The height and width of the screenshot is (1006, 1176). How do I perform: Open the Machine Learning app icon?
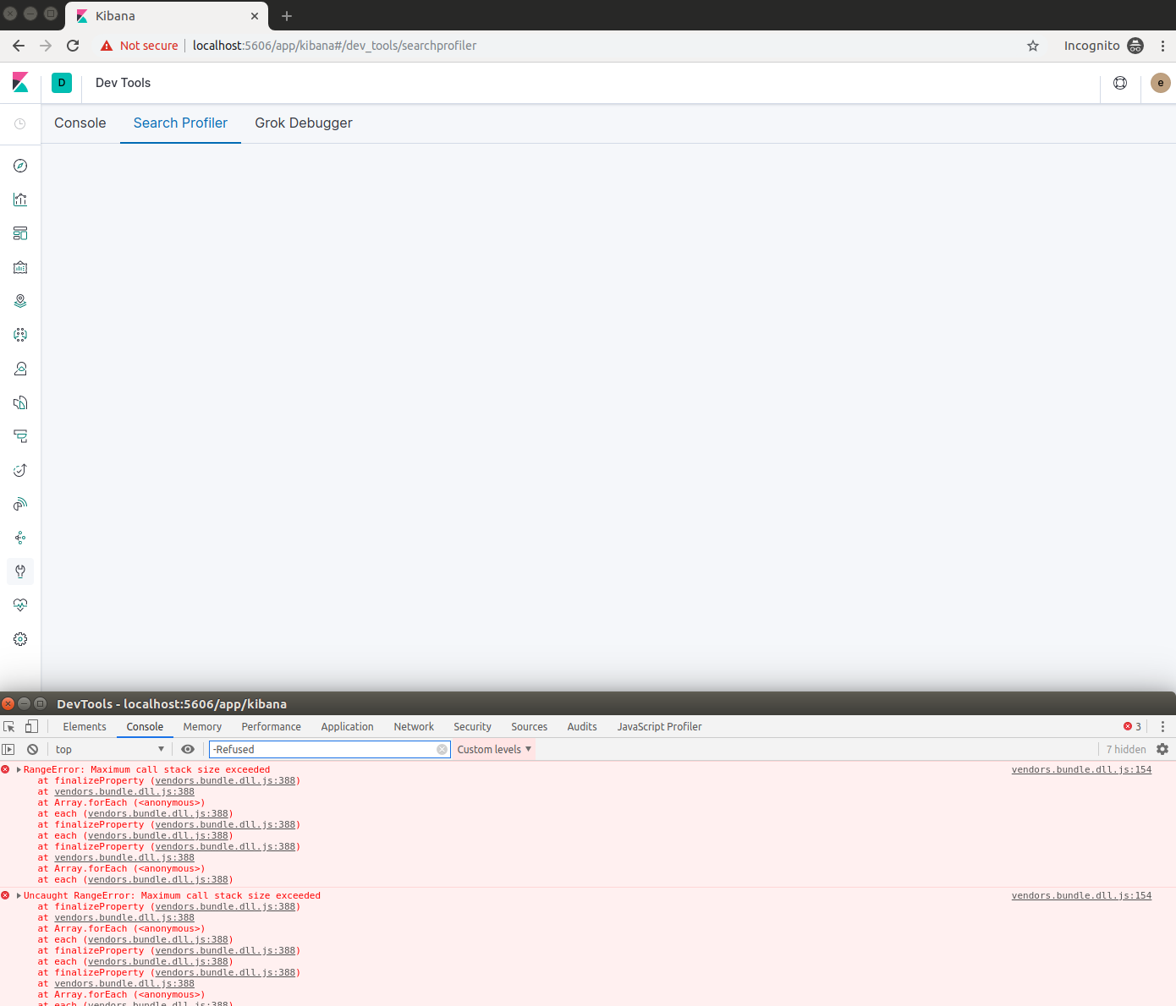[20, 335]
